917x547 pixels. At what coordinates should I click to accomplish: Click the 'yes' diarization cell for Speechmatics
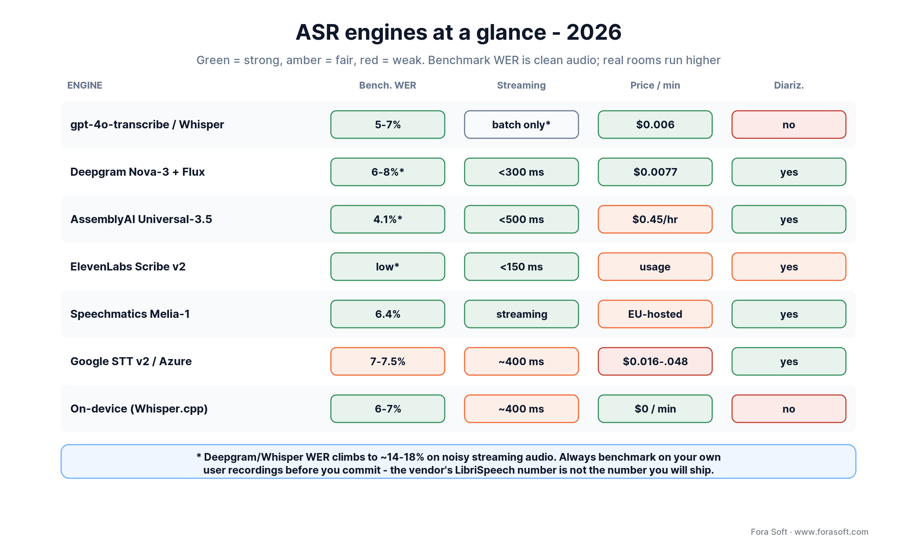(789, 314)
